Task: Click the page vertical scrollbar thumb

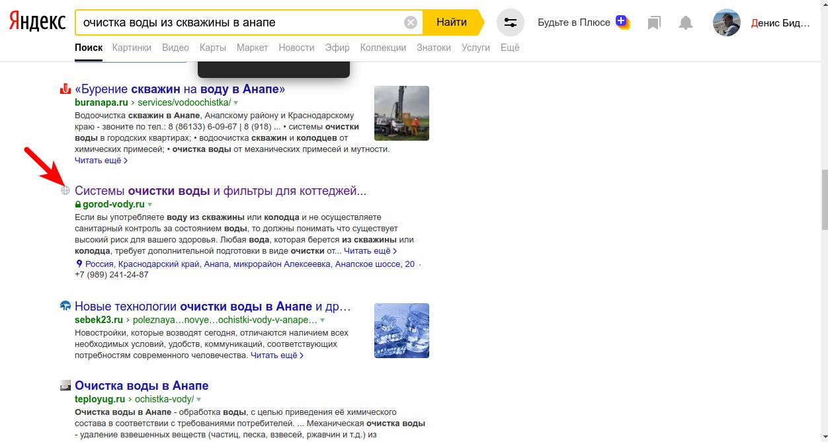Action: [824, 200]
